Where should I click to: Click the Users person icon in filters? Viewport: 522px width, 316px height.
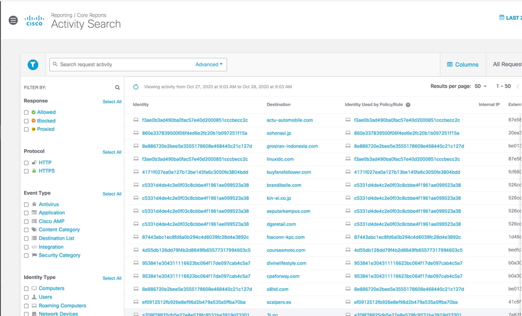(x=34, y=297)
